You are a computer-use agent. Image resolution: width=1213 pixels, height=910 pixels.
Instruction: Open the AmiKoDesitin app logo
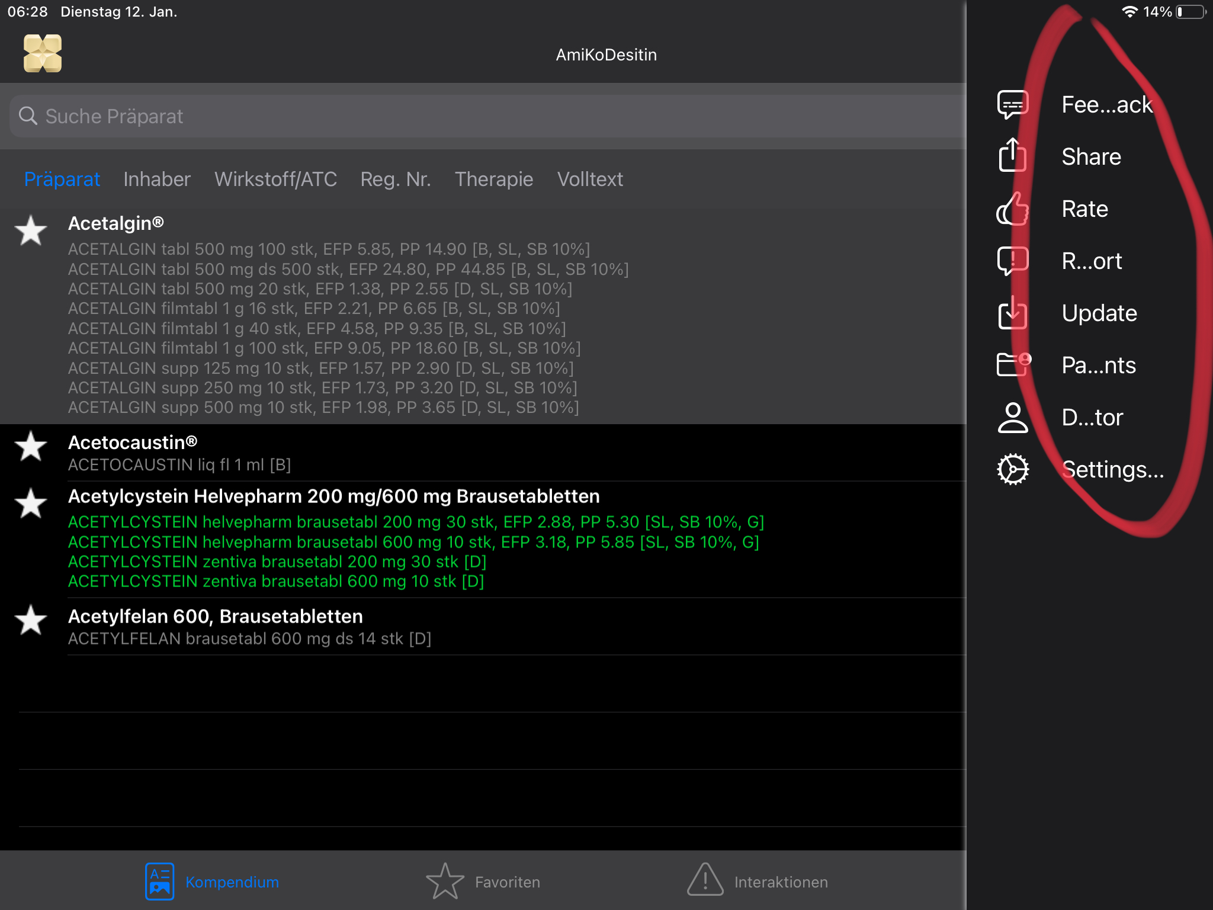click(x=43, y=53)
